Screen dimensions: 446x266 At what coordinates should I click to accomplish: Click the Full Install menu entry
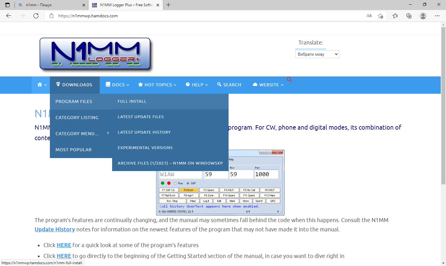pos(170,101)
